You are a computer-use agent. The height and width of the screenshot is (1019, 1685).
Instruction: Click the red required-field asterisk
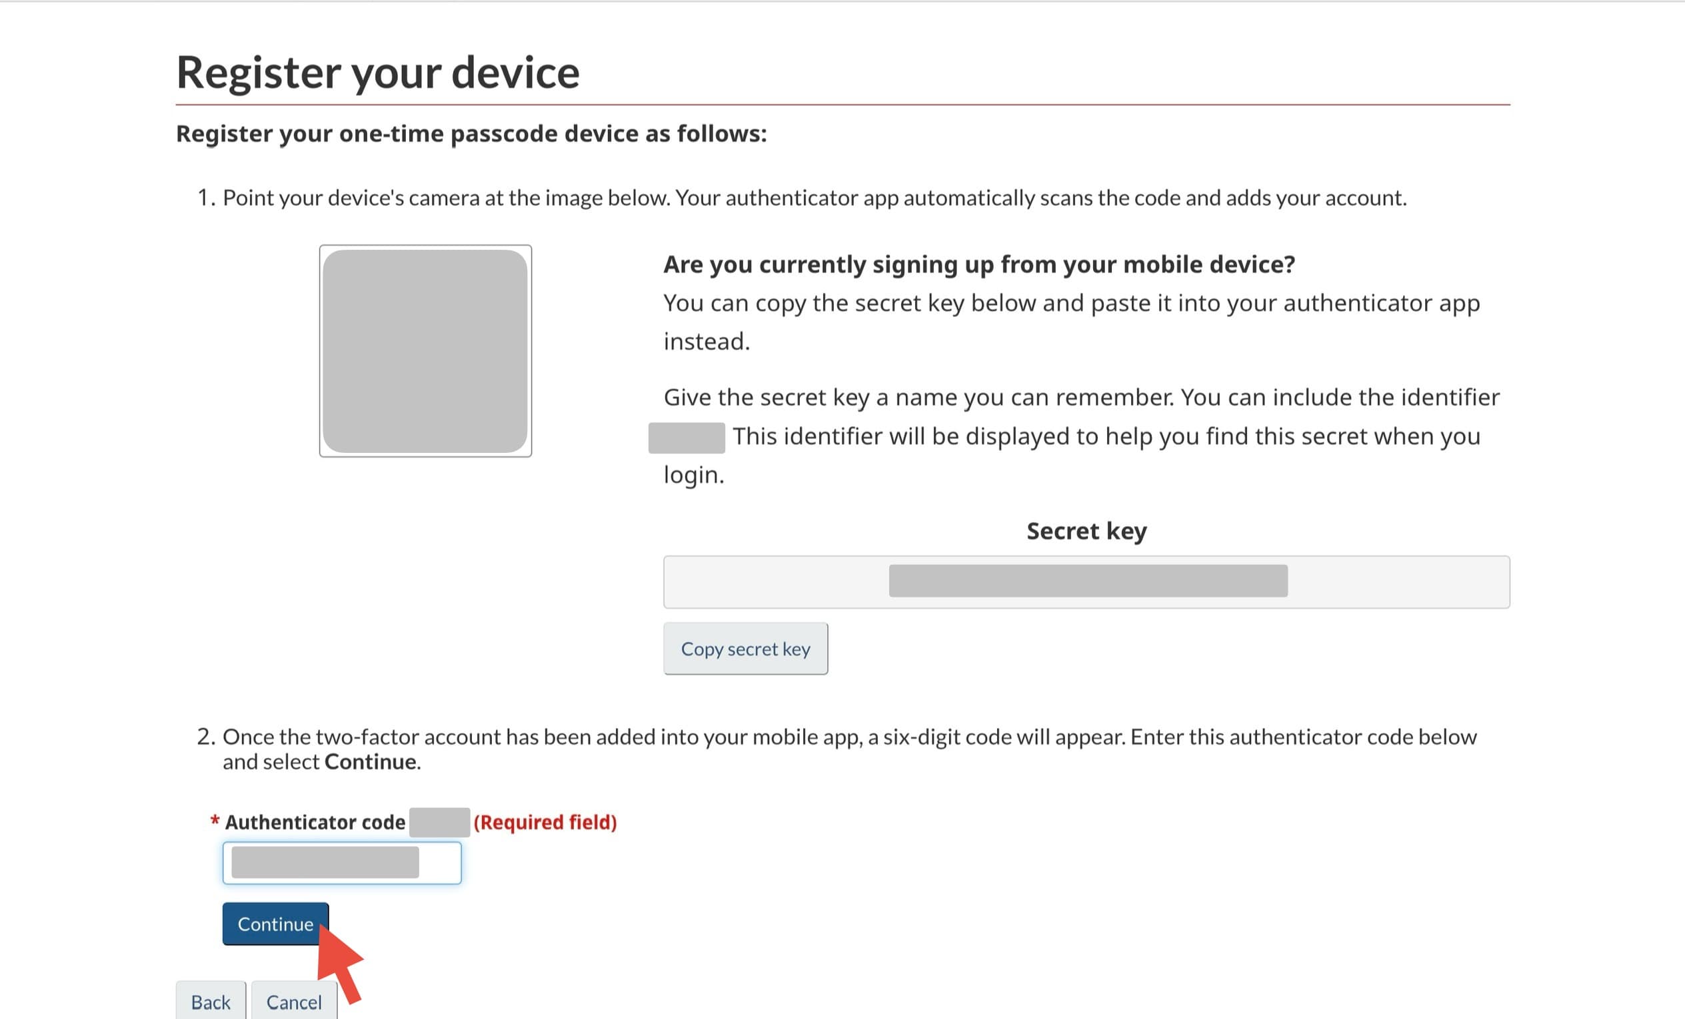(x=215, y=820)
